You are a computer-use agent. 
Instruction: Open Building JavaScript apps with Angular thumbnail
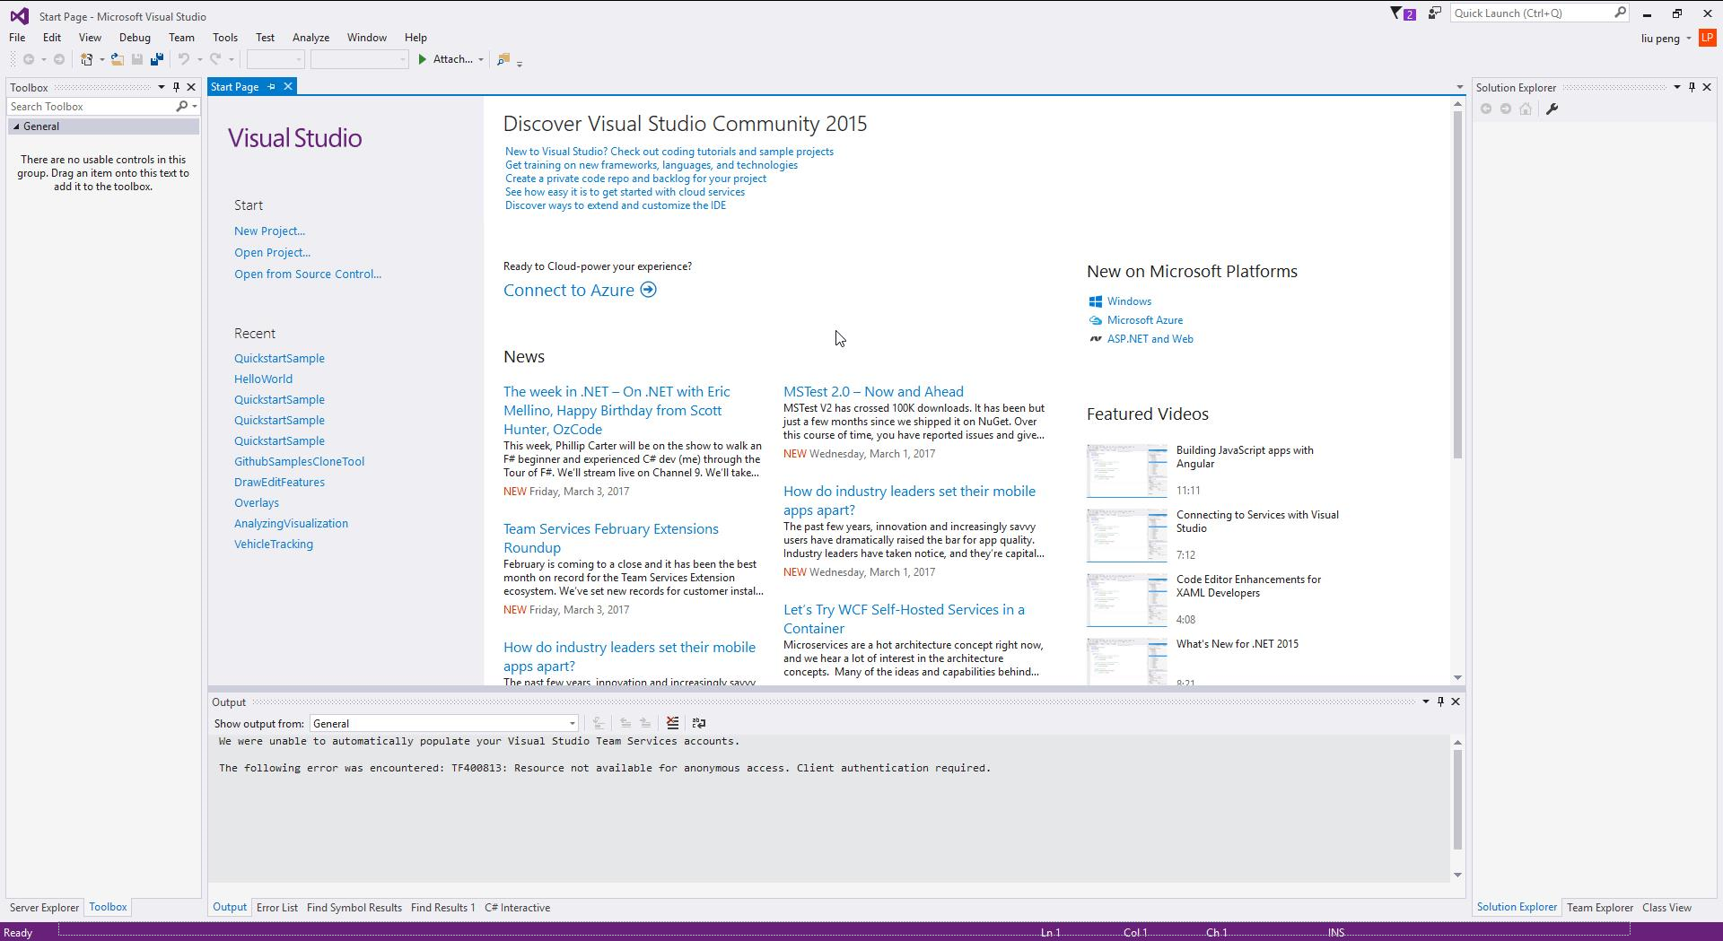(1126, 471)
